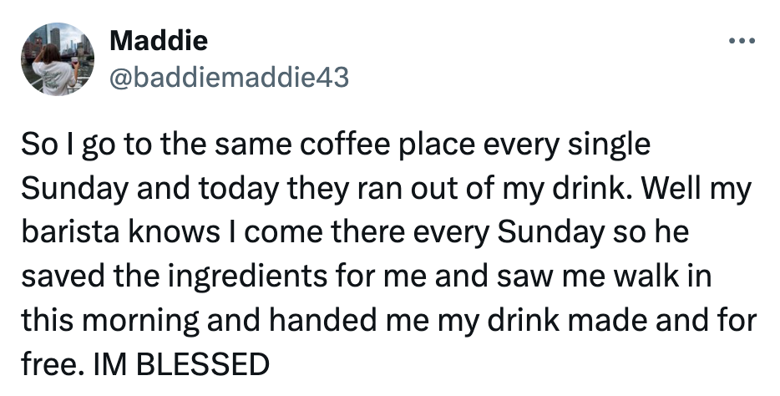Click 'Well my' at second line end
The height and width of the screenshot is (396, 780).
coord(701,188)
